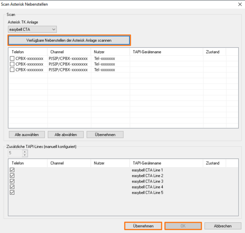Sort scan results by Telefon column header
Viewport: 245px width, 233px height.
click(x=28, y=52)
